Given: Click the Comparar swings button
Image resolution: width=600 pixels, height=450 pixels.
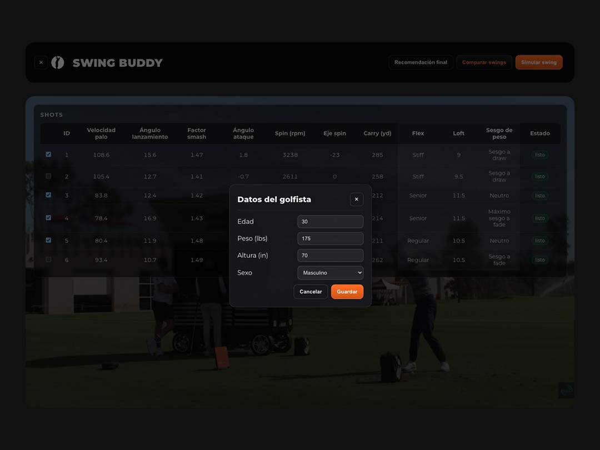Looking at the screenshot, I should 484,62.
